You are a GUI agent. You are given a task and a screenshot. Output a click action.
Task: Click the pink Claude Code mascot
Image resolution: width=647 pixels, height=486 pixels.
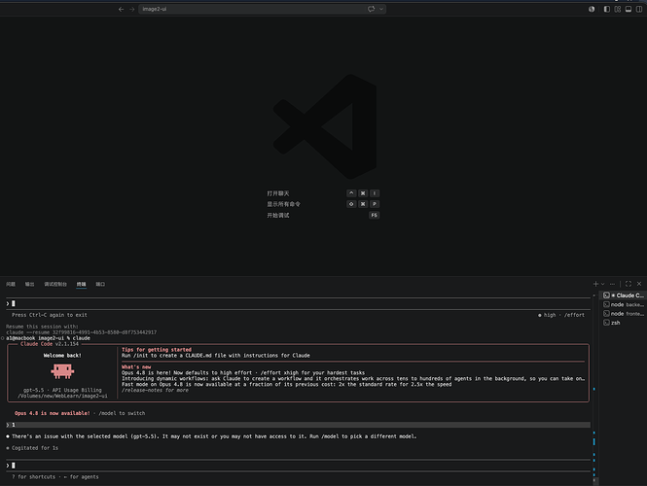[x=62, y=371]
